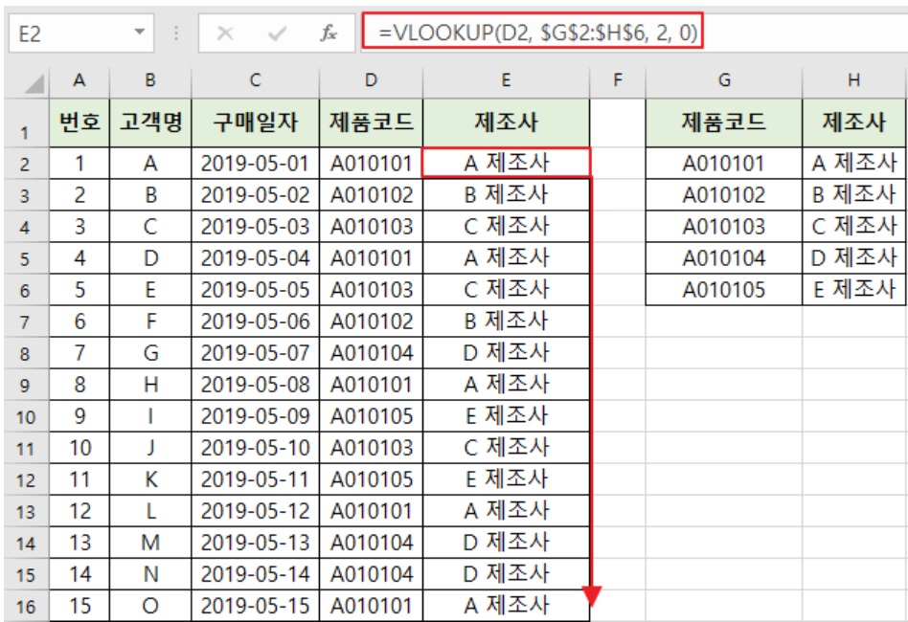
Task: Click cell E10 with E 제조사
Action: tap(506, 416)
